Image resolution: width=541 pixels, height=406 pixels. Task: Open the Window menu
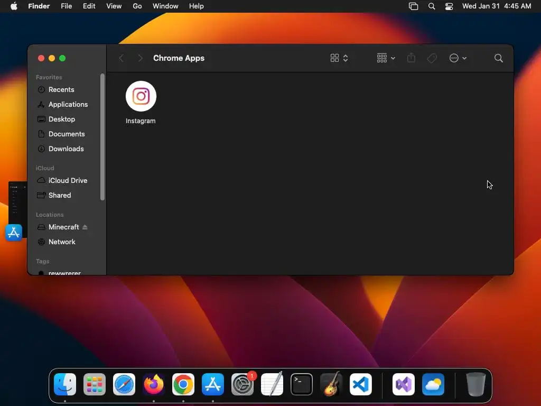[x=165, y=6]
